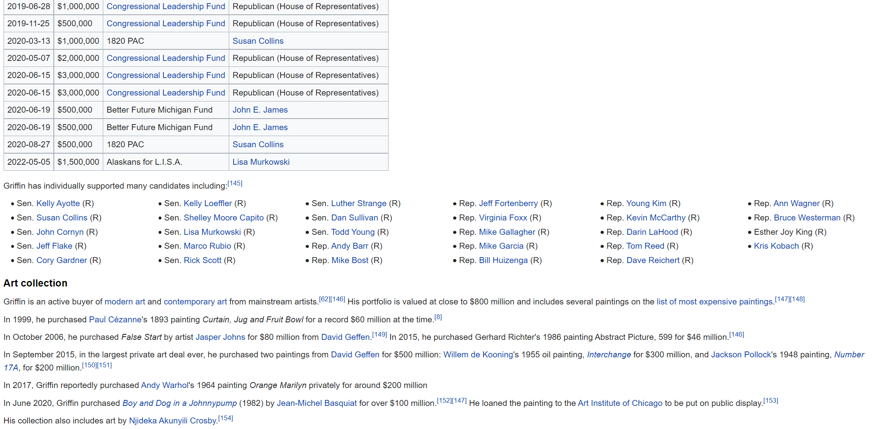Open Interchange painting link
The height and width of the screenshot is (429, 874).
(x=609, y=355)
